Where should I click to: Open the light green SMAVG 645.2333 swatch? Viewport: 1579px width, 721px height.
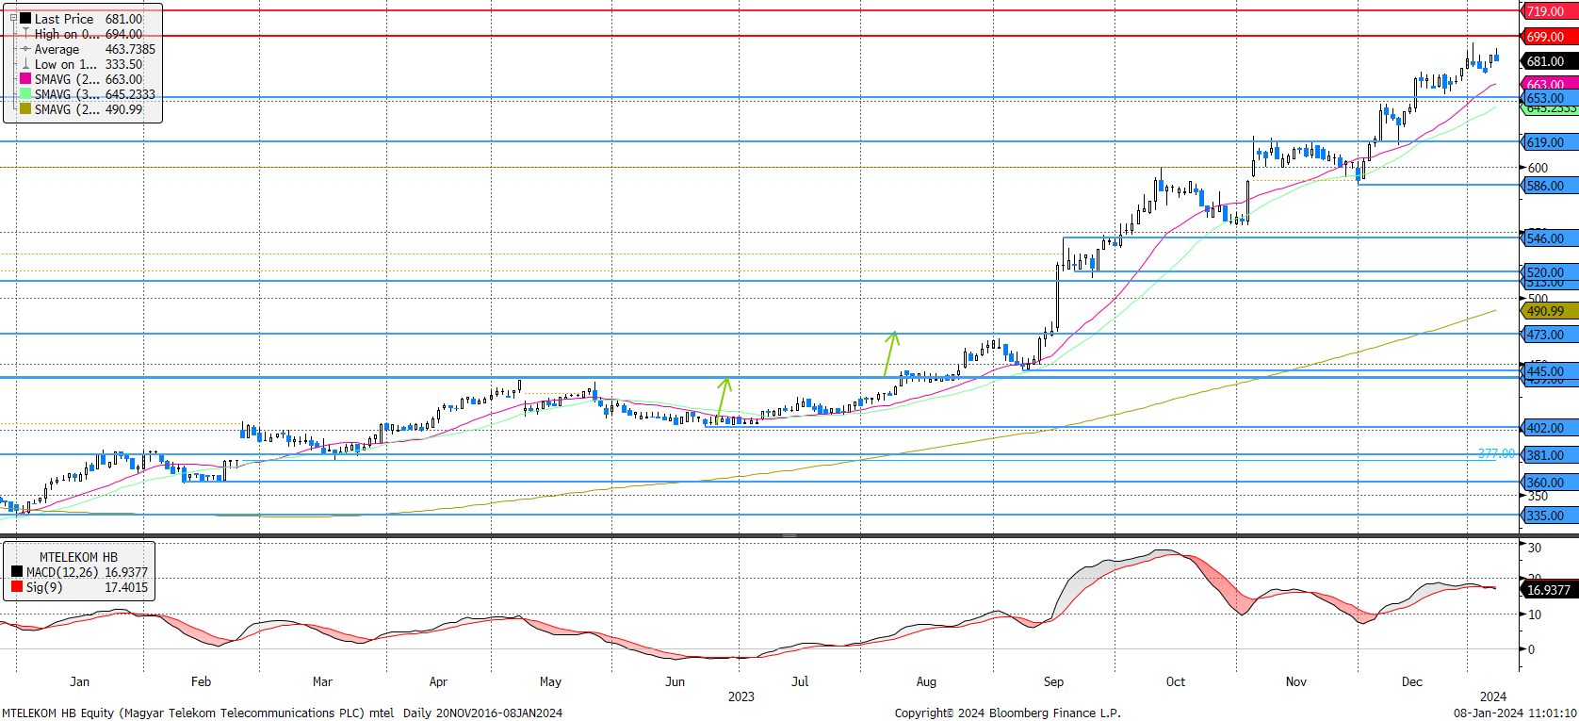(x=25, y=94)
